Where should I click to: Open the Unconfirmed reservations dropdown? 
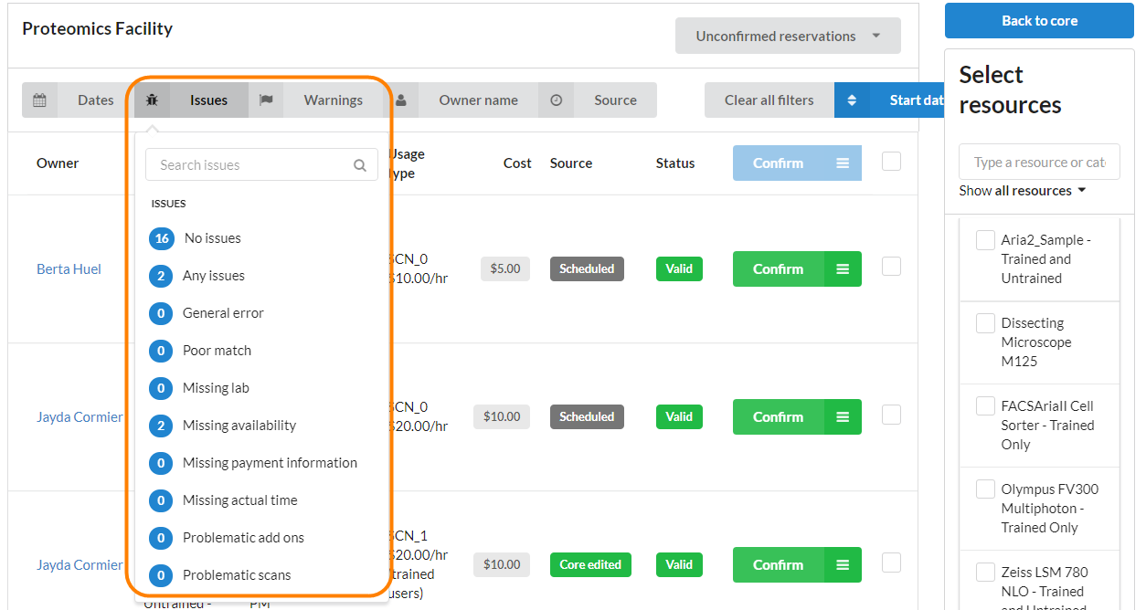(x=787, y=37)
